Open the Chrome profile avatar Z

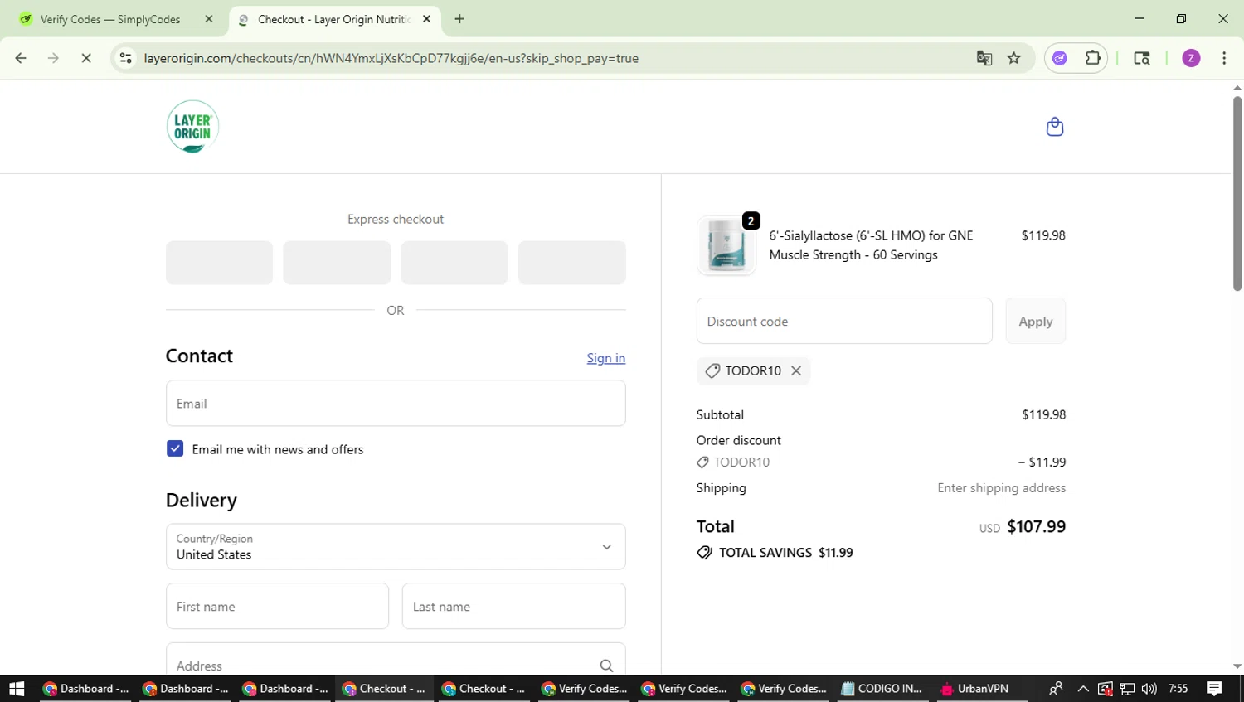point(1191,58)
